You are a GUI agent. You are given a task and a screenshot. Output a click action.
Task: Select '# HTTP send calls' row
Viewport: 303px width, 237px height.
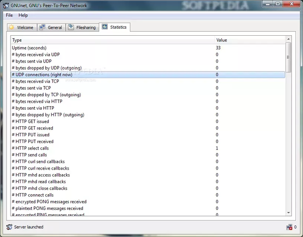click(x=148, y=155)
